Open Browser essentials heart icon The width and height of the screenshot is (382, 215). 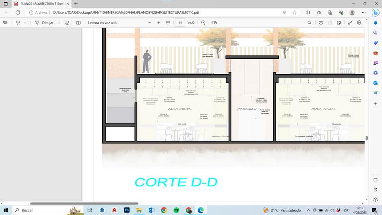coord(341,12)
